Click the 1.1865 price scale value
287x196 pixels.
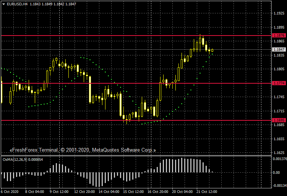(279, 41)
